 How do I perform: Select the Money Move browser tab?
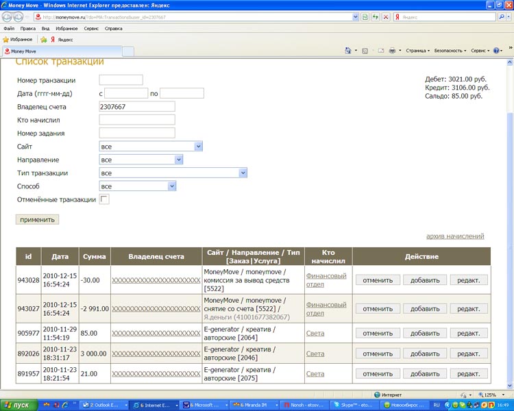pos(62,51)
